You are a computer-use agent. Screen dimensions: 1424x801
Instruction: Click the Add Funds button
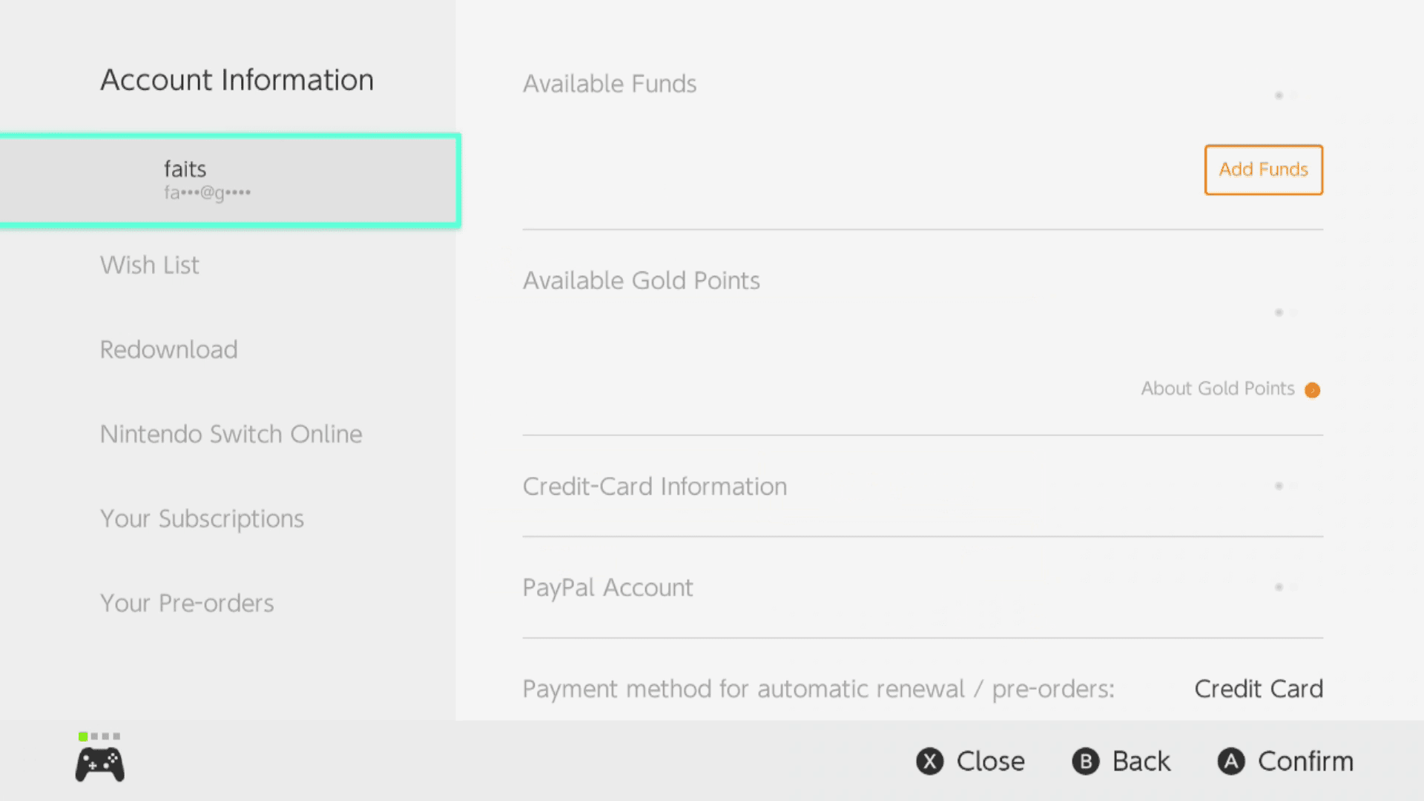1262,169
